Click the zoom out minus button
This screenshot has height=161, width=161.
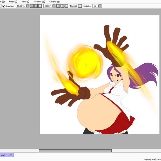pyautogui.click(x=32, y=6)
